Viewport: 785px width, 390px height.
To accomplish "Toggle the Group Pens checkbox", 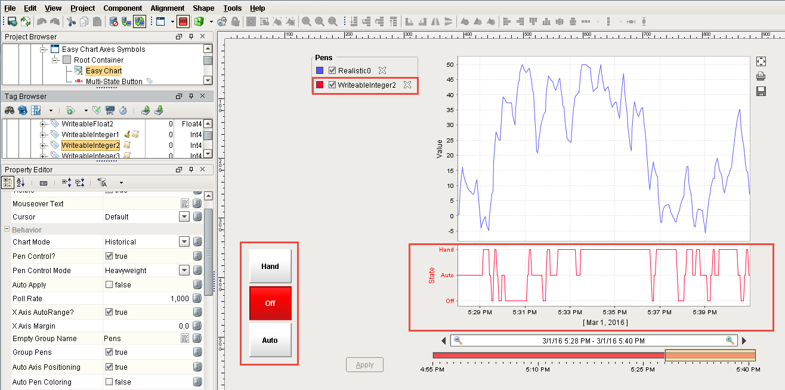I will (x=109, y=352).
